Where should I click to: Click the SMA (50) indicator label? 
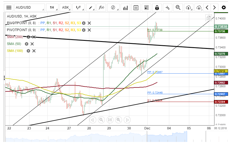pos(14,44)
